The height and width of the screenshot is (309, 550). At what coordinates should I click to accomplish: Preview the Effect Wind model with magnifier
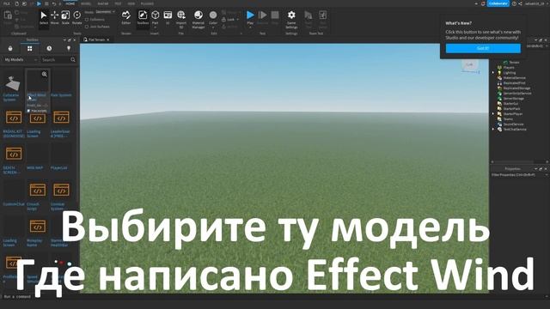coord(45,74)
